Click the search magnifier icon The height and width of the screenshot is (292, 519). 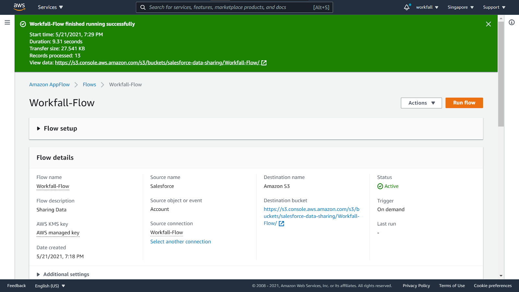click(x=143, y=7)
